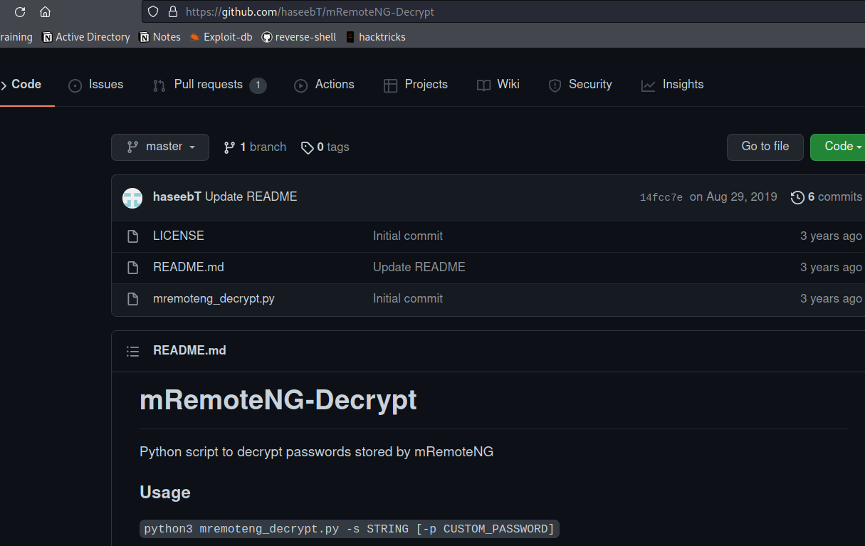This screenshot has width=865, height=546.
Task: Open the Insights tab
Action: [672, 85]
